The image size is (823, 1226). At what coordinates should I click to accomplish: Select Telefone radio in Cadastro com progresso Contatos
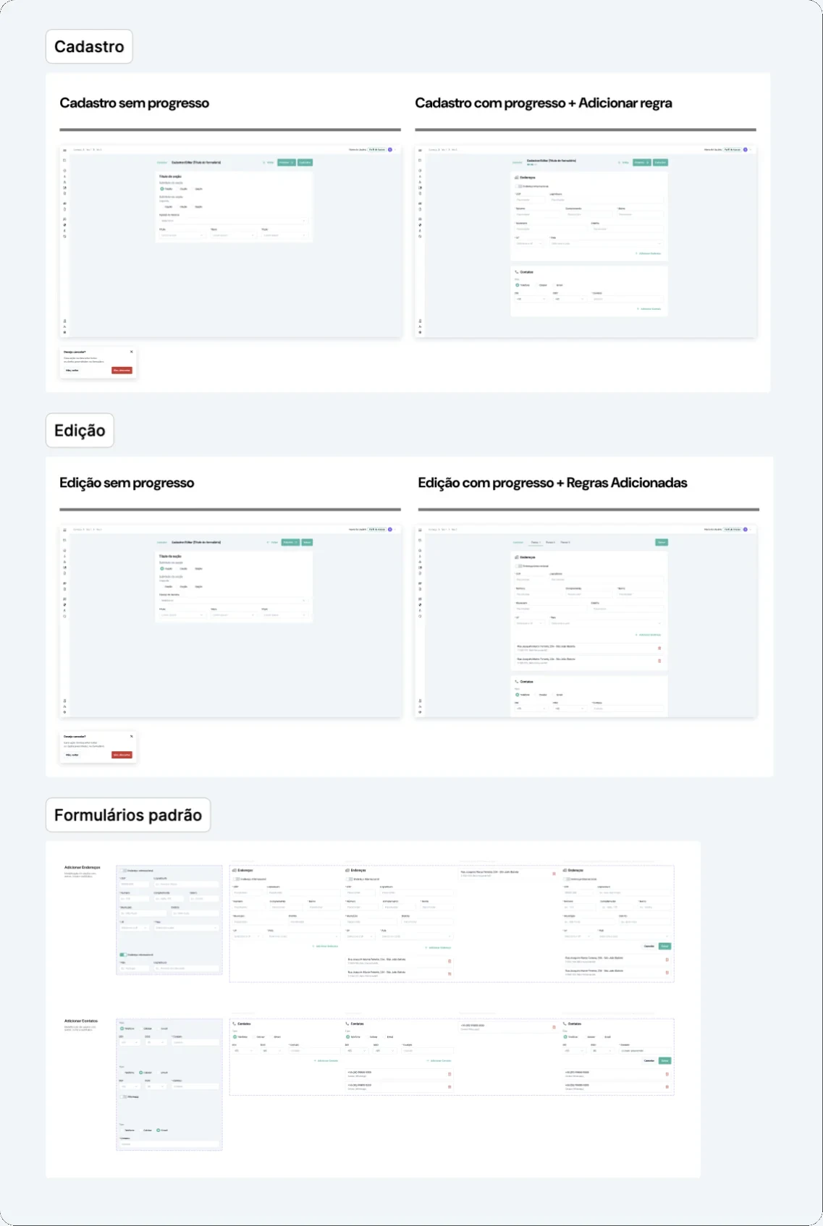pos(518,285)
